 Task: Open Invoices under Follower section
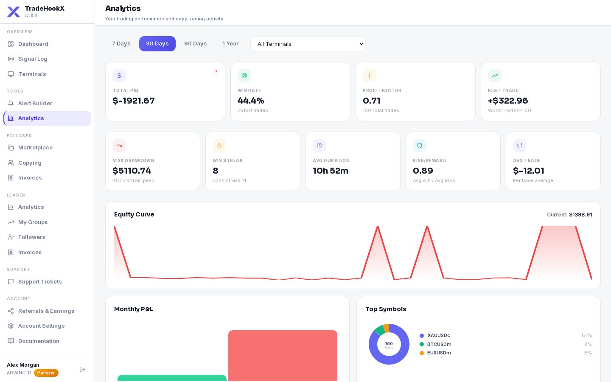pos(48,178)
